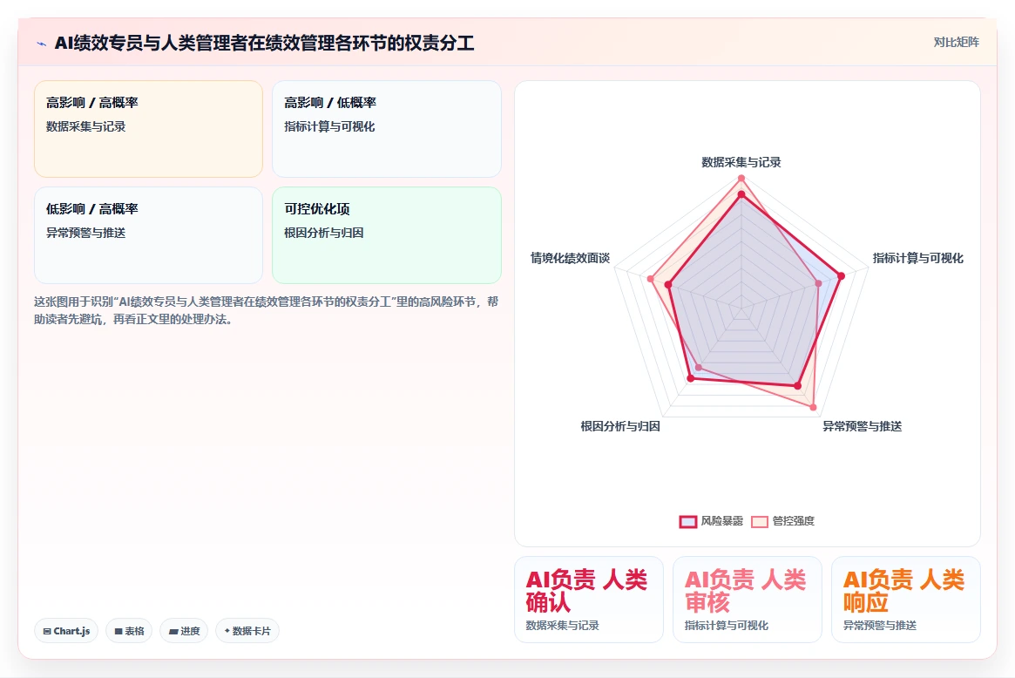This screenshot has height=678, width=1015.
Task: Click the 数据卡片 tag chip
Action: pos(247,631)
